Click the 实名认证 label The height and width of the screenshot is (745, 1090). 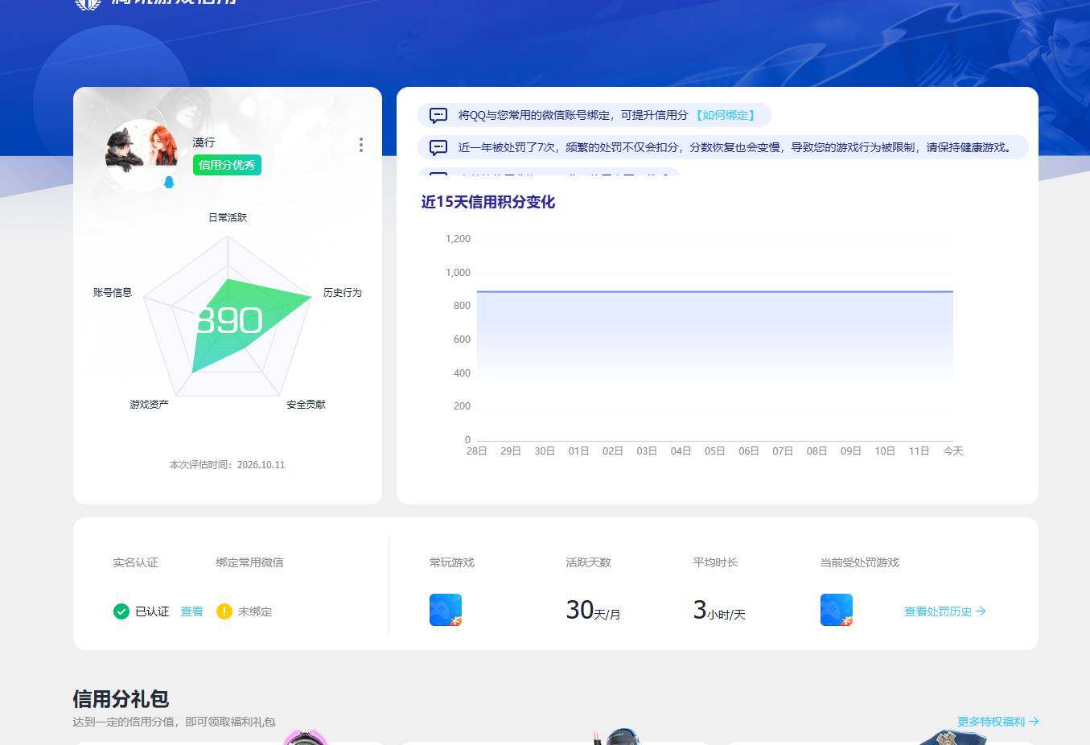click(x=135, y=562)
